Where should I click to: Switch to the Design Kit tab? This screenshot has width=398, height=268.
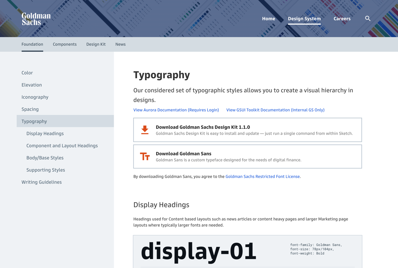click(96, 44)
